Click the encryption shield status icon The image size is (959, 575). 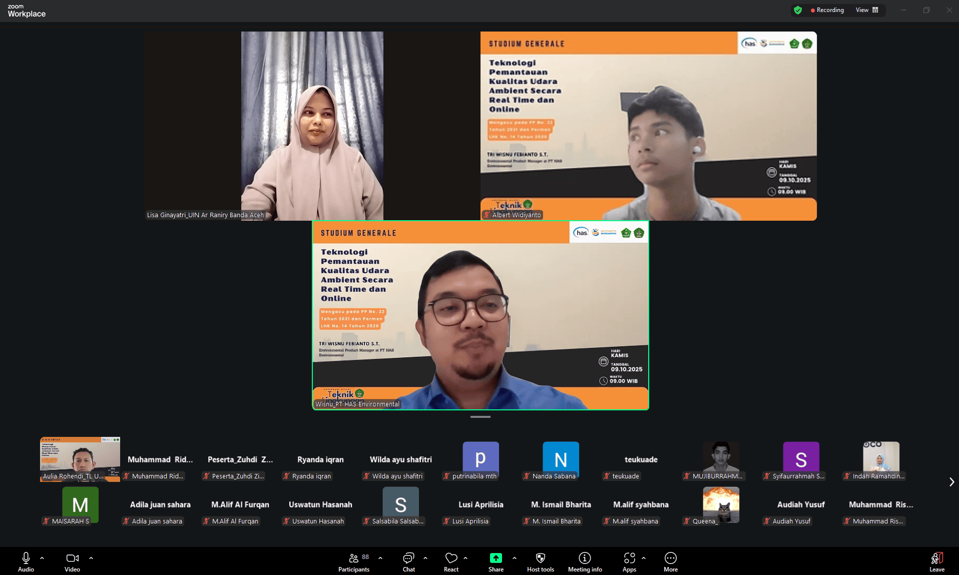798,10
